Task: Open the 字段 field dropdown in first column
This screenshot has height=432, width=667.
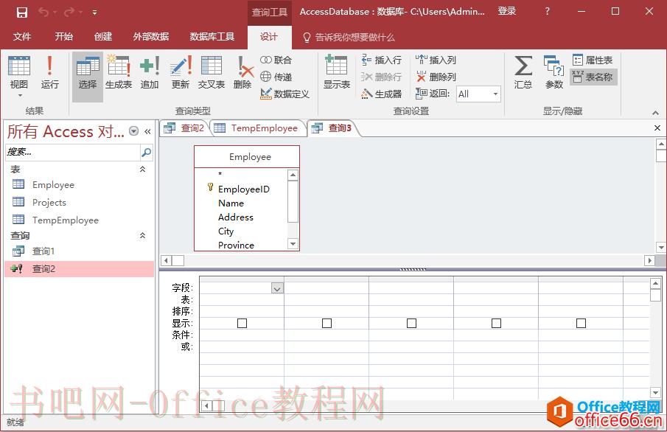Action: (277, 288)
